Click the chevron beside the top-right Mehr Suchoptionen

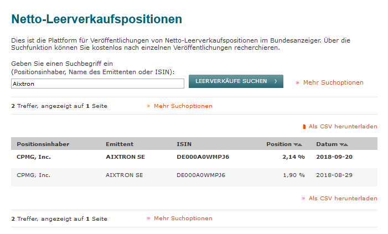(x=297, y=82)
